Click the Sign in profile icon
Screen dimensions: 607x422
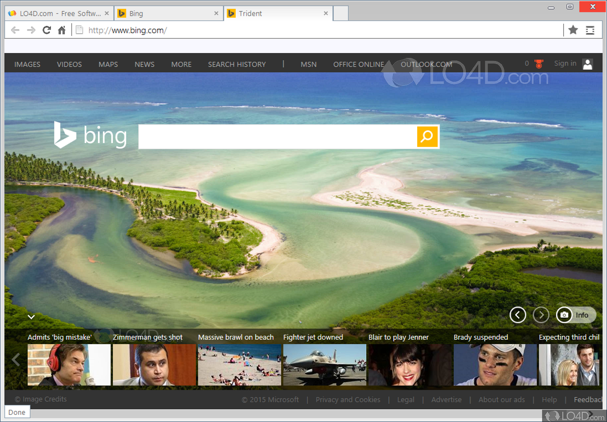(588, 65)
